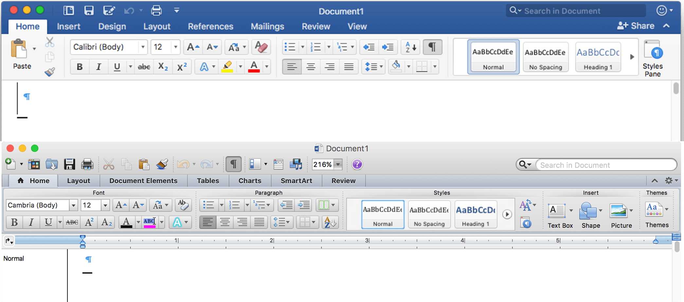Click tab stop selector left of ruler

[x=9, y=241]
